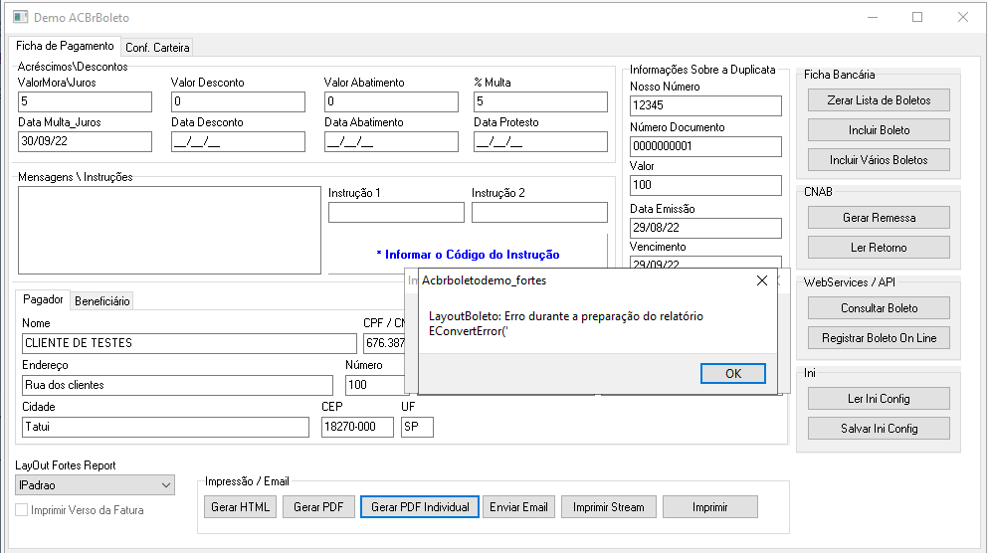Click OK in the error dialog

point(733,374)
